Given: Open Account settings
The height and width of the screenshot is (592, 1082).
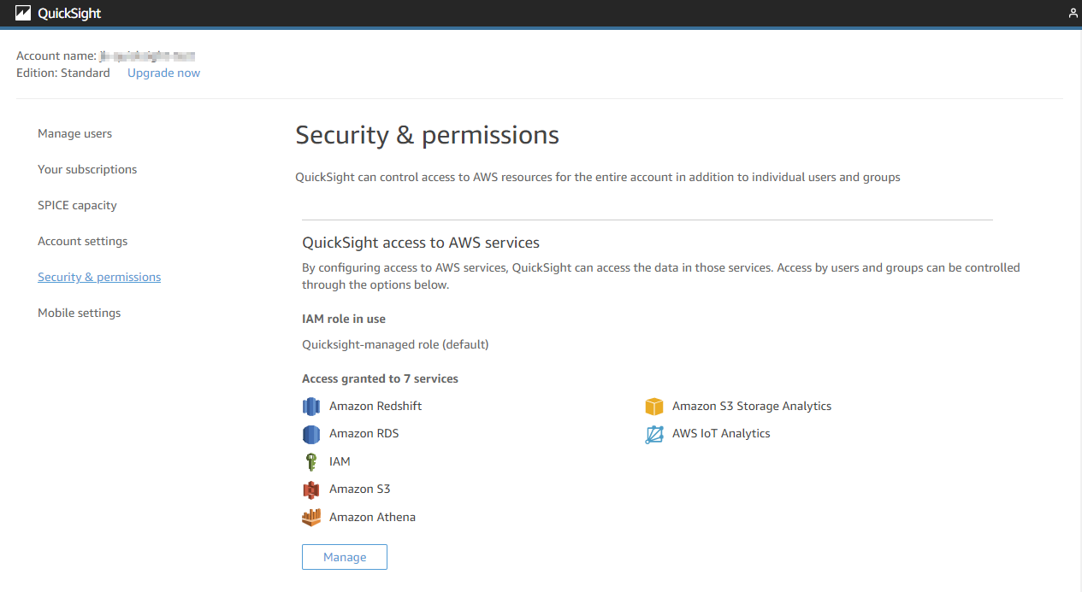Looking at the screenshot, I should [82, 241].
